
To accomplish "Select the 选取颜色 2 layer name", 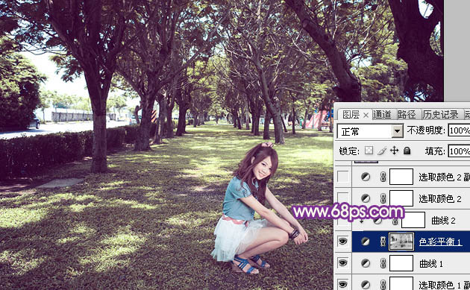I will point(440,198).
